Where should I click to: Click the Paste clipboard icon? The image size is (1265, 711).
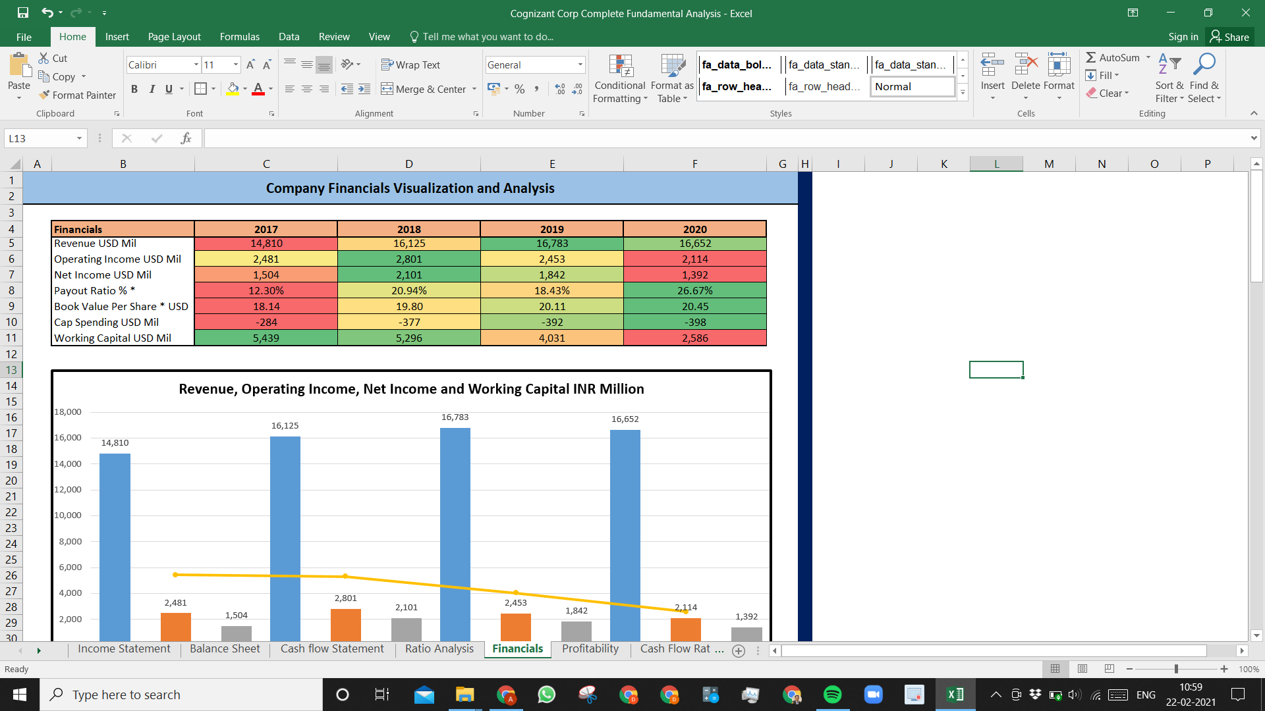pyautogui.click(x=19, y=66)
